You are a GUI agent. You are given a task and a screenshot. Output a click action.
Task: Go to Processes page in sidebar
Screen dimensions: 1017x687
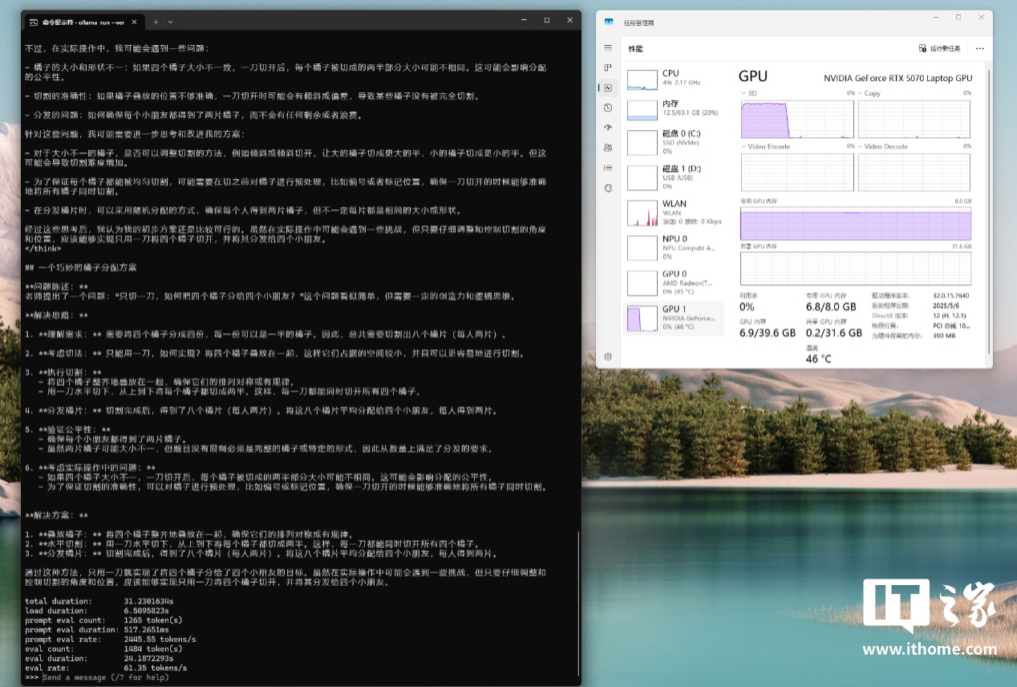pyautogui.click(x=608, y=67)
